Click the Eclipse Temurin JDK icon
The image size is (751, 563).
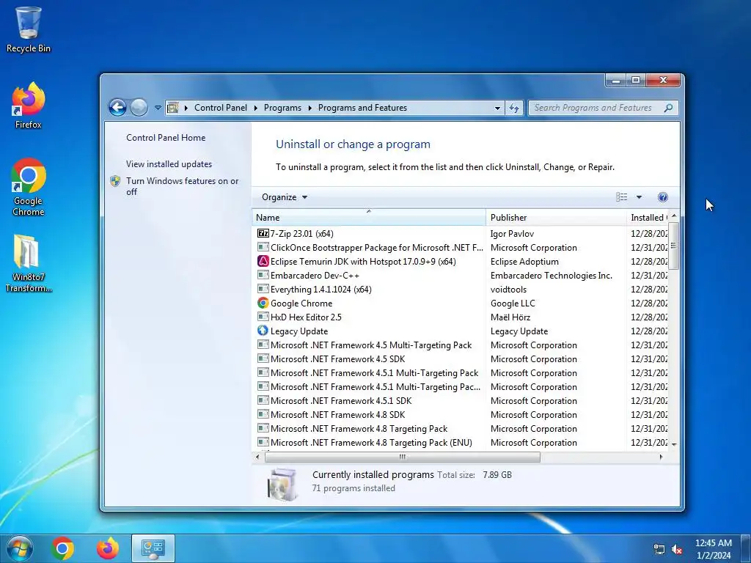263,262
